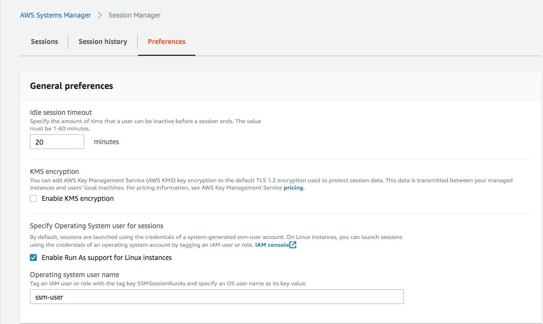Click the breadcrumb chevron separator
The width and height of the screenshot is (543, 324).
(x=99, y=15)
